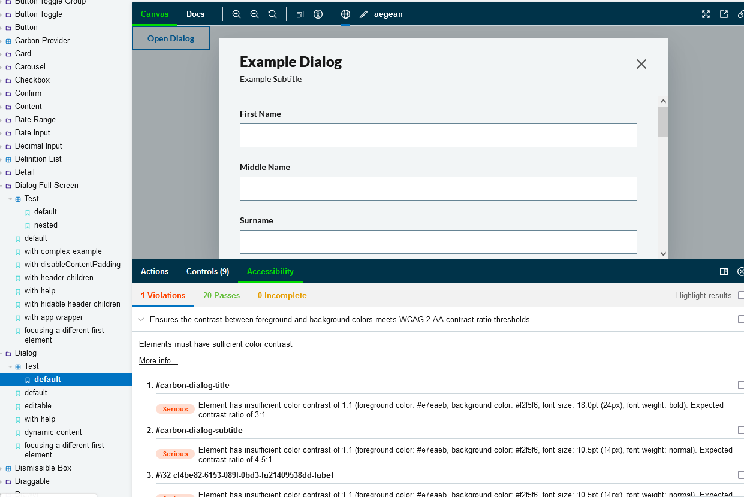Click the Open Dialog button
This screenshot has width=744, height=497.
[171, 38]
